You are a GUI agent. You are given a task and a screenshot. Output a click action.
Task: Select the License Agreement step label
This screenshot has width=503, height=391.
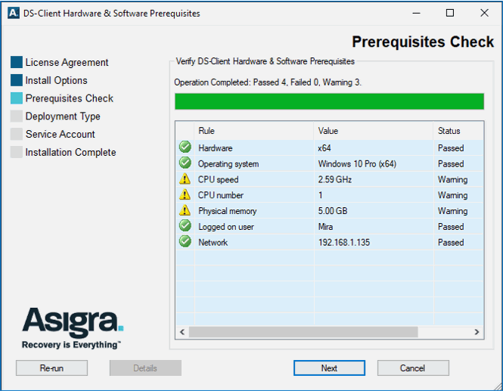67,62
